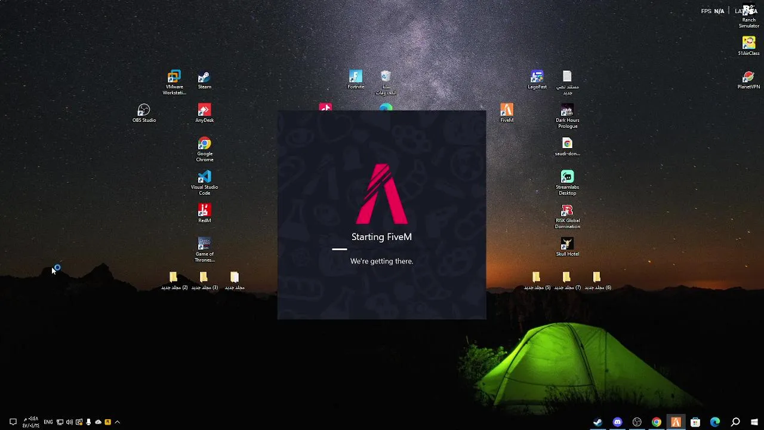Viewport: 764px width, 430px height.
Task: Click the "We're getting there." status text
Action: point(381,261)
